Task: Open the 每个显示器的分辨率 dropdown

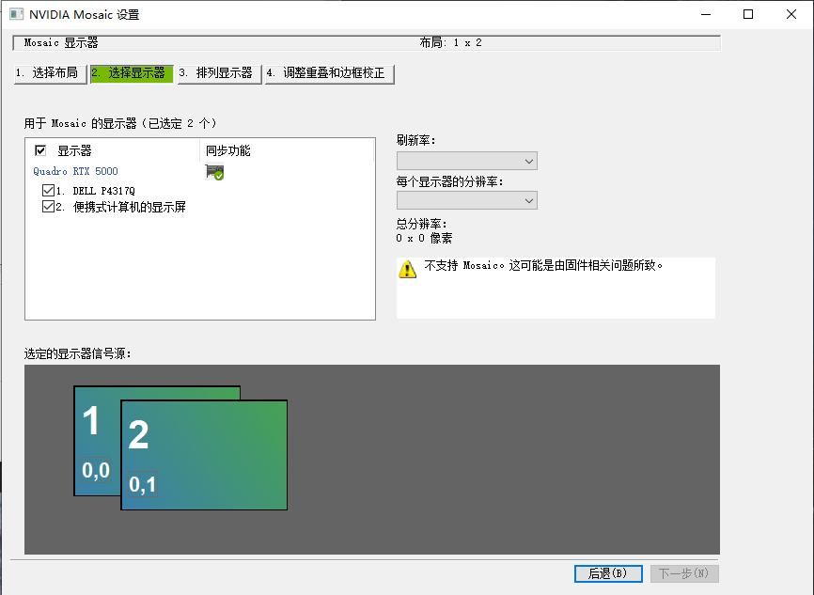Action: 467,200
